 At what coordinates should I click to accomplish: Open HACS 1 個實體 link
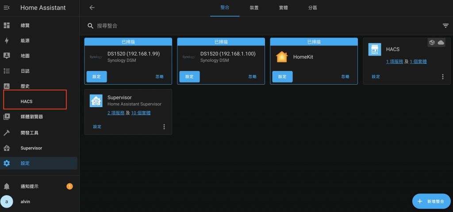pos(418,62)
